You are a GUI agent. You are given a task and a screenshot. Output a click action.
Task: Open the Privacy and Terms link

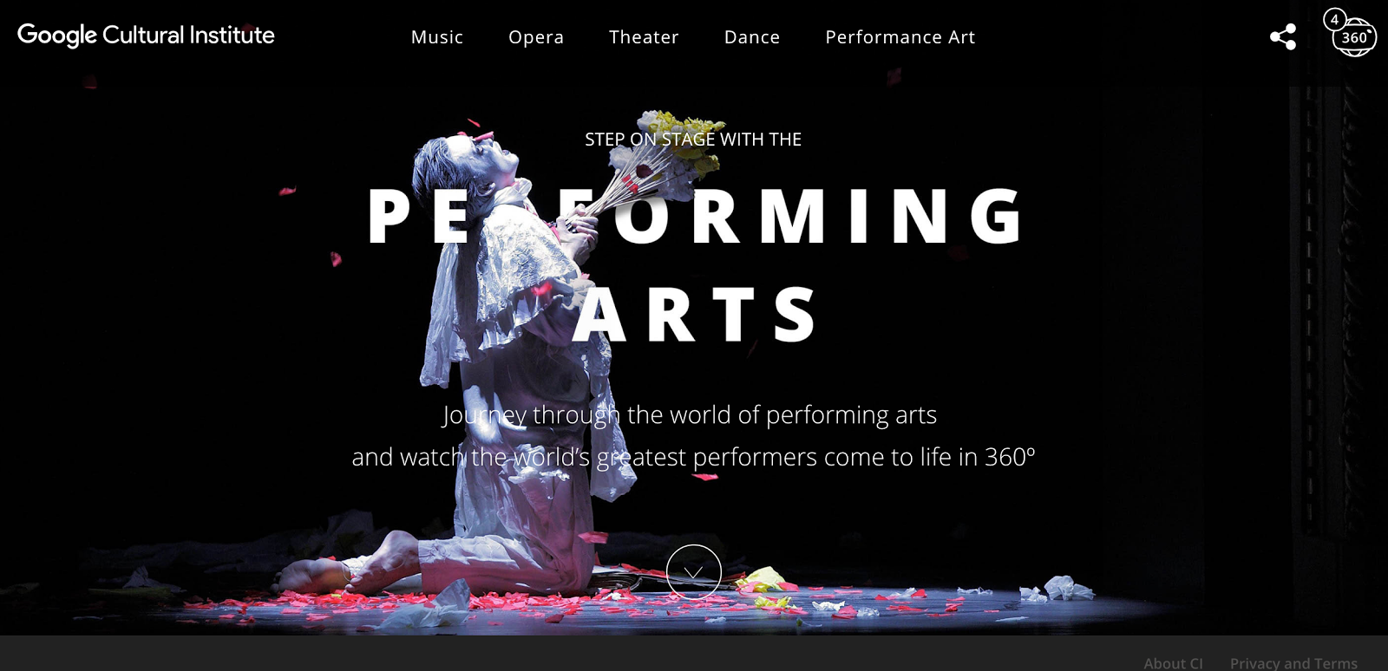click(x=1293, y=663)
